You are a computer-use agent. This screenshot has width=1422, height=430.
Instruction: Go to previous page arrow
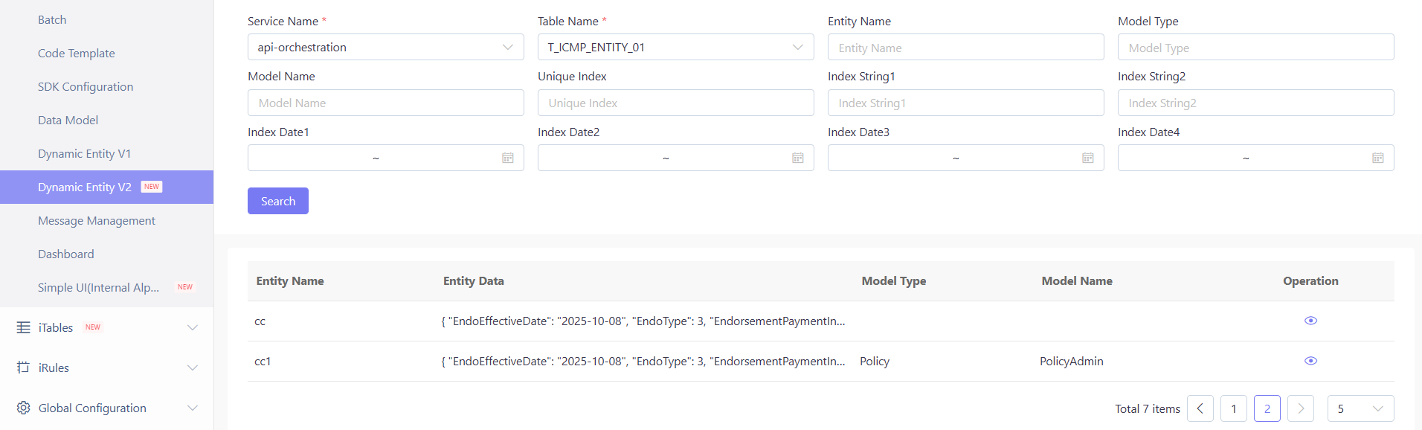[1200, 408]
